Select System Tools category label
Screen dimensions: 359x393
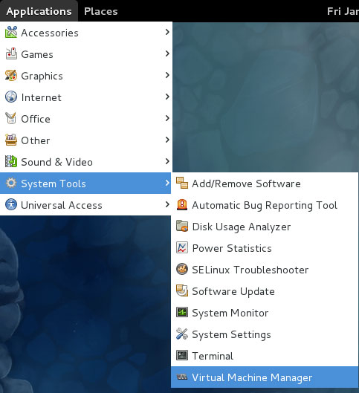54,184
